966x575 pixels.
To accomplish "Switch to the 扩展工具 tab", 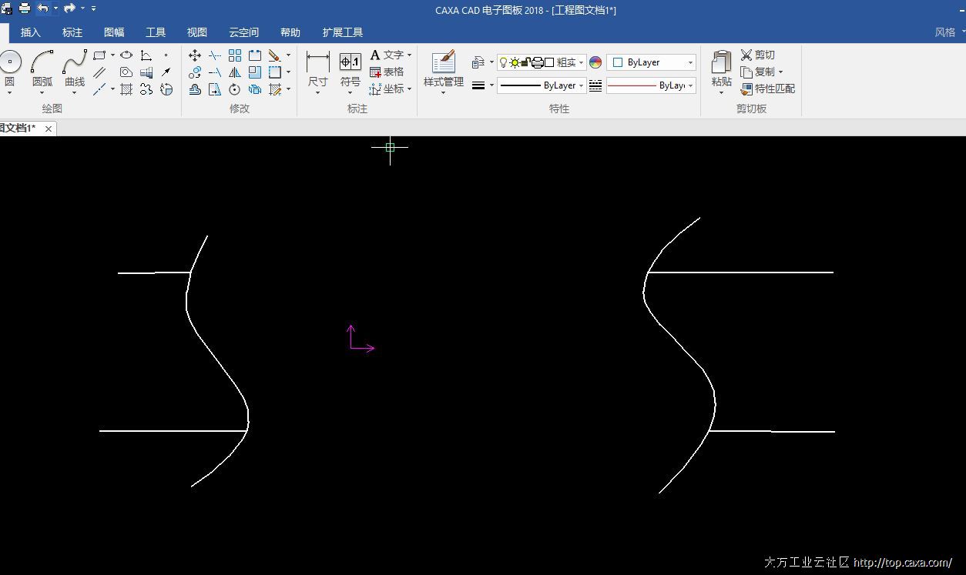I will point(343,32).
